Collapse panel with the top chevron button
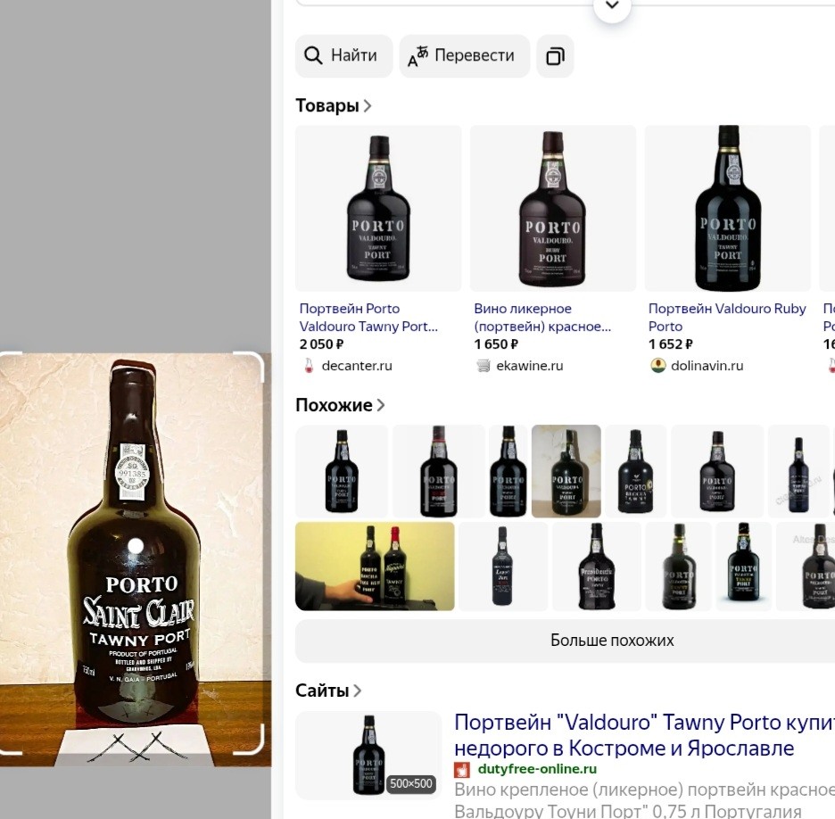The image size is (835, 819). pyautogui.click(x=612, y=6)
